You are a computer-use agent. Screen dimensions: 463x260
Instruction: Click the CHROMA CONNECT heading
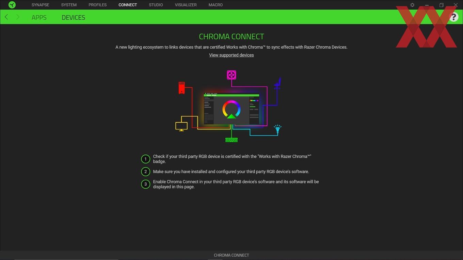click(231, 36)
